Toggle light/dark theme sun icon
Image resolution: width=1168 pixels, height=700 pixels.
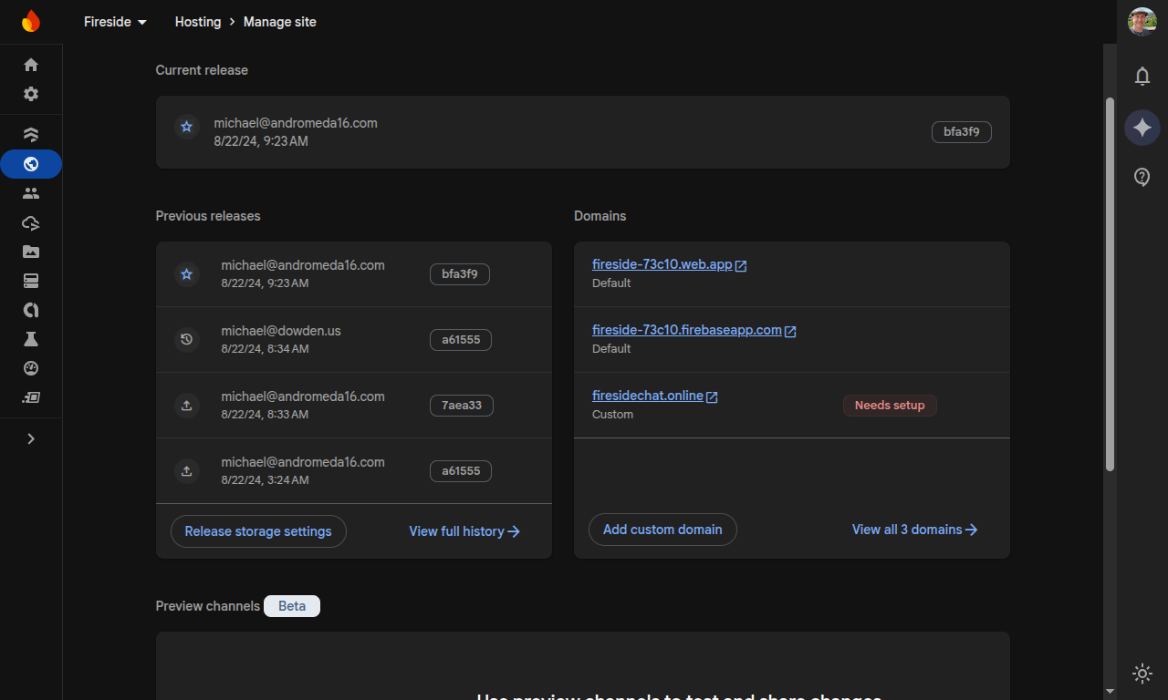[x=1142, y=674]
